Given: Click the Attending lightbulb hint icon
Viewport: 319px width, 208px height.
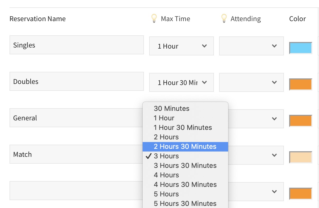Looking at the screenshot, I should coord(224,19).
